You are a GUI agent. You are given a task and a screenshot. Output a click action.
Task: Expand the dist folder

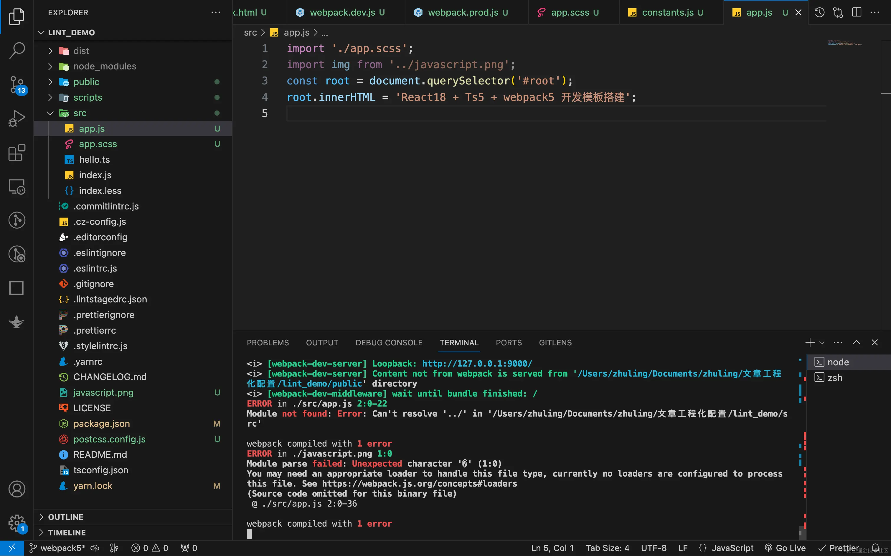pyautogui.click(x=50, y=51)
